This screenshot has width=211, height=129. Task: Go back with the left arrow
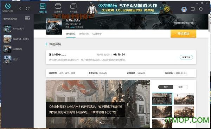click(x=20, y=8)
